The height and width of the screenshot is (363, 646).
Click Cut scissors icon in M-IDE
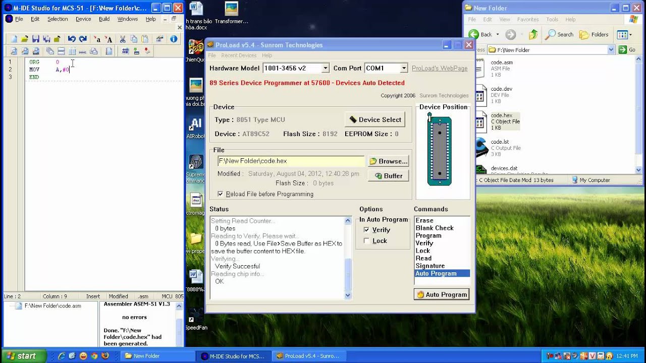(123, 39)
